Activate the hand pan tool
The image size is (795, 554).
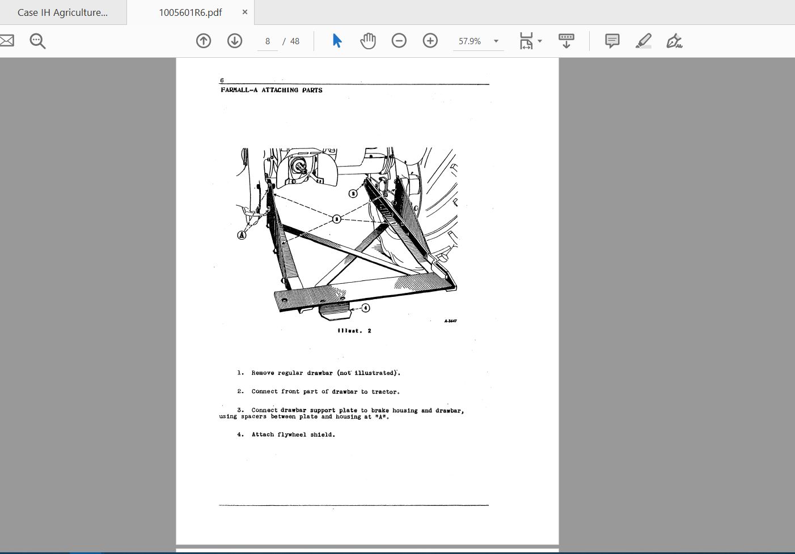[x=368, y=41]
